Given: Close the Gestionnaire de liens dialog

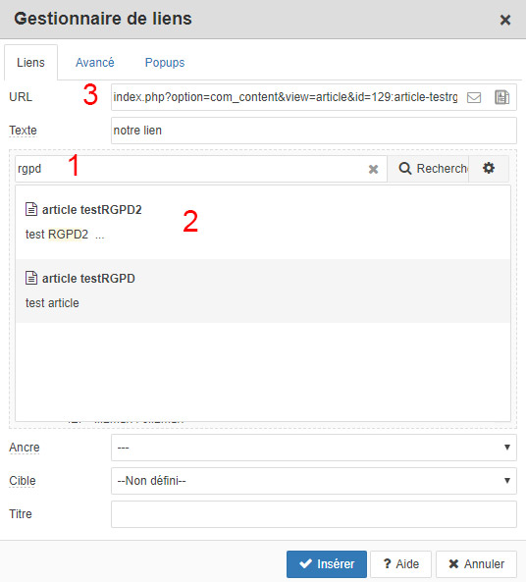Looking at the screenshot, I should tap(504, 20).
